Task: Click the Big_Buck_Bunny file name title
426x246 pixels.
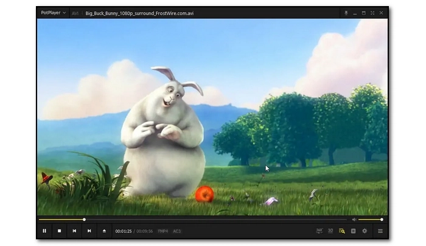Action: coord(139,13)
